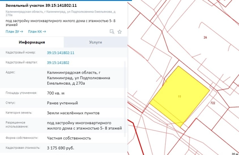Click the info panel vertical scrollbar
The height and width of the screenshot is (155, 239).
(x=125, y=99)
